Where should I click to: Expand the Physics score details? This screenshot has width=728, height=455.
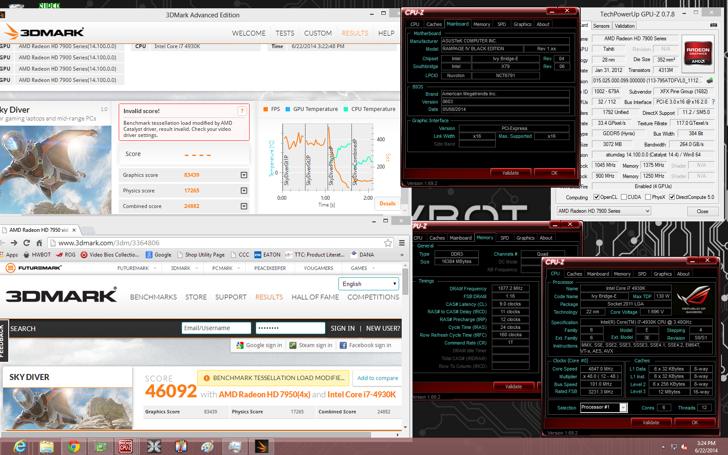tap(244, 191)
